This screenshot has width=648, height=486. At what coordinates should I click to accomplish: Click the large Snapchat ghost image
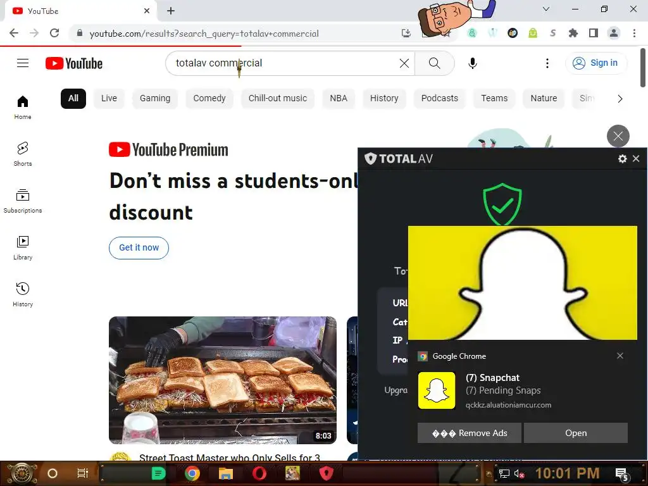pyautogui.click(x=522, y=283)
